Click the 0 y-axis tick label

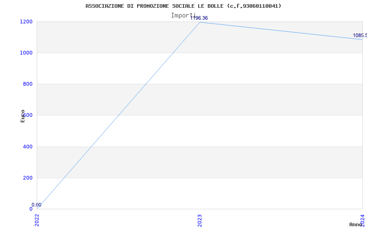point(31,209)
